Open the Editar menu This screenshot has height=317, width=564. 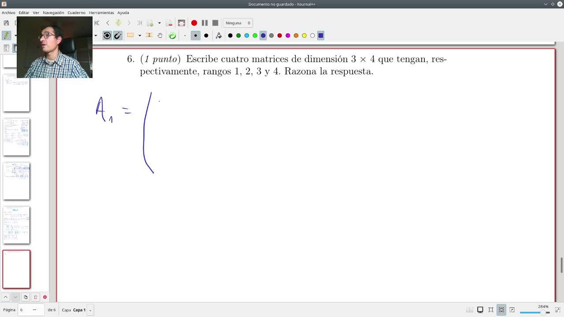click(24, 13)
